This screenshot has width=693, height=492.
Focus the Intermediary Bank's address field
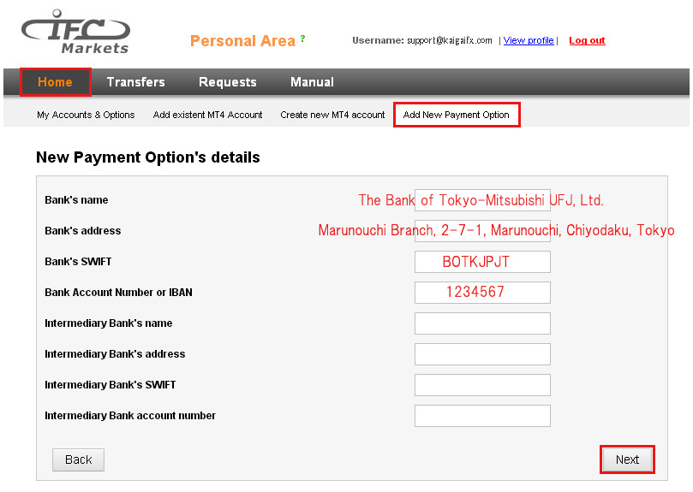[482, 354]
